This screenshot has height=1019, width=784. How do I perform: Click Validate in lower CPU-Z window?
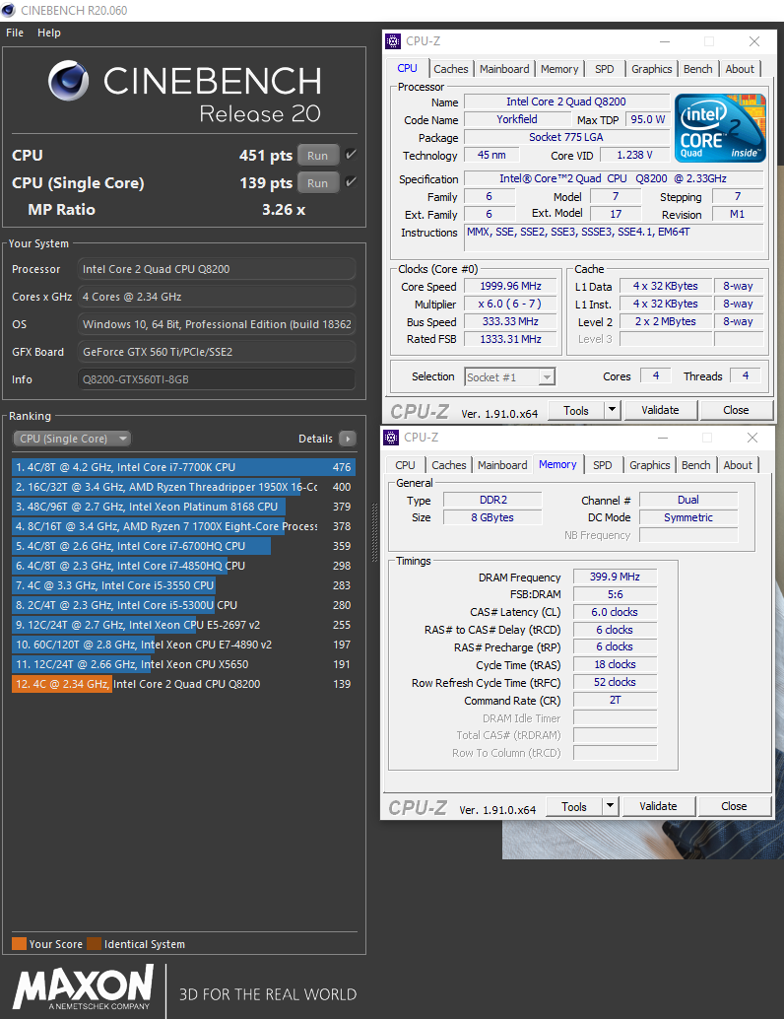pos(658,806)
